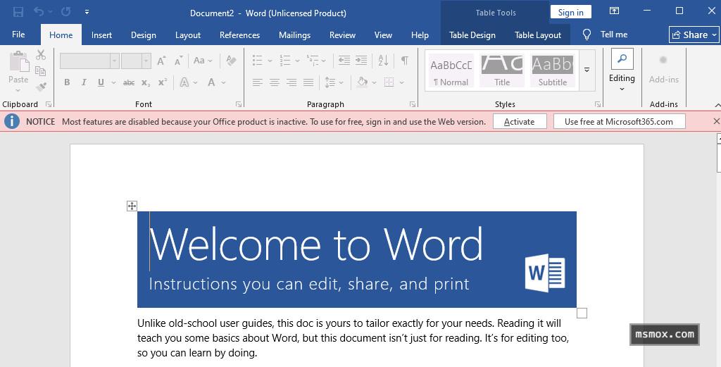
Task: Click the table move handle
Action: coord(132,206)
